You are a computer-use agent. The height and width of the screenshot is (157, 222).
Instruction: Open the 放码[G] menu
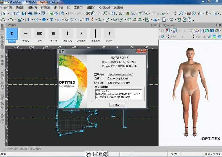(45, 7)
